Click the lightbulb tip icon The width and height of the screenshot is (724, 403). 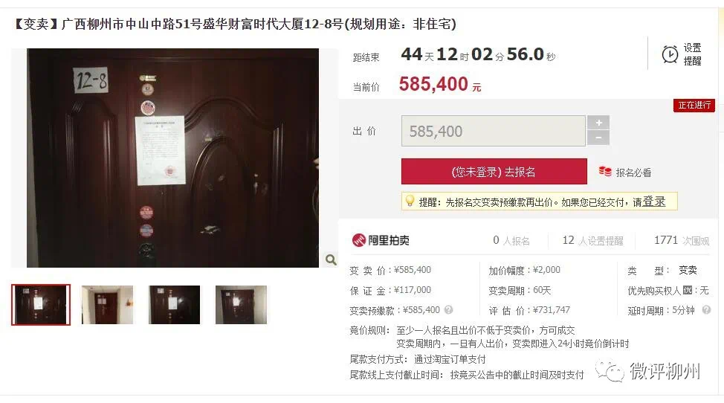pos(410,201)
